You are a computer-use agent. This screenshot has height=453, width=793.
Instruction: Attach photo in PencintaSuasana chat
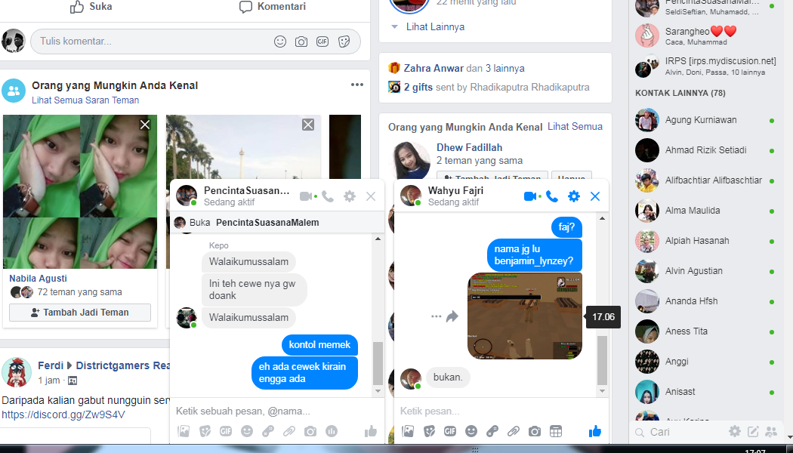pos(184,431)
